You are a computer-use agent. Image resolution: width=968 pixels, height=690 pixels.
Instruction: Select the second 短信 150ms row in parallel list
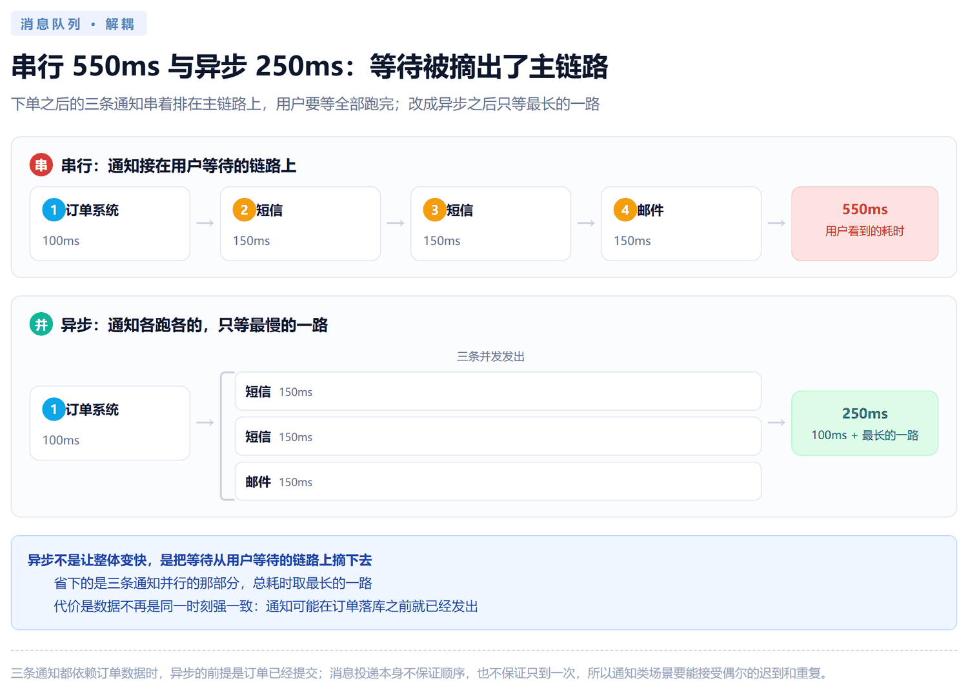pos(498,437)
